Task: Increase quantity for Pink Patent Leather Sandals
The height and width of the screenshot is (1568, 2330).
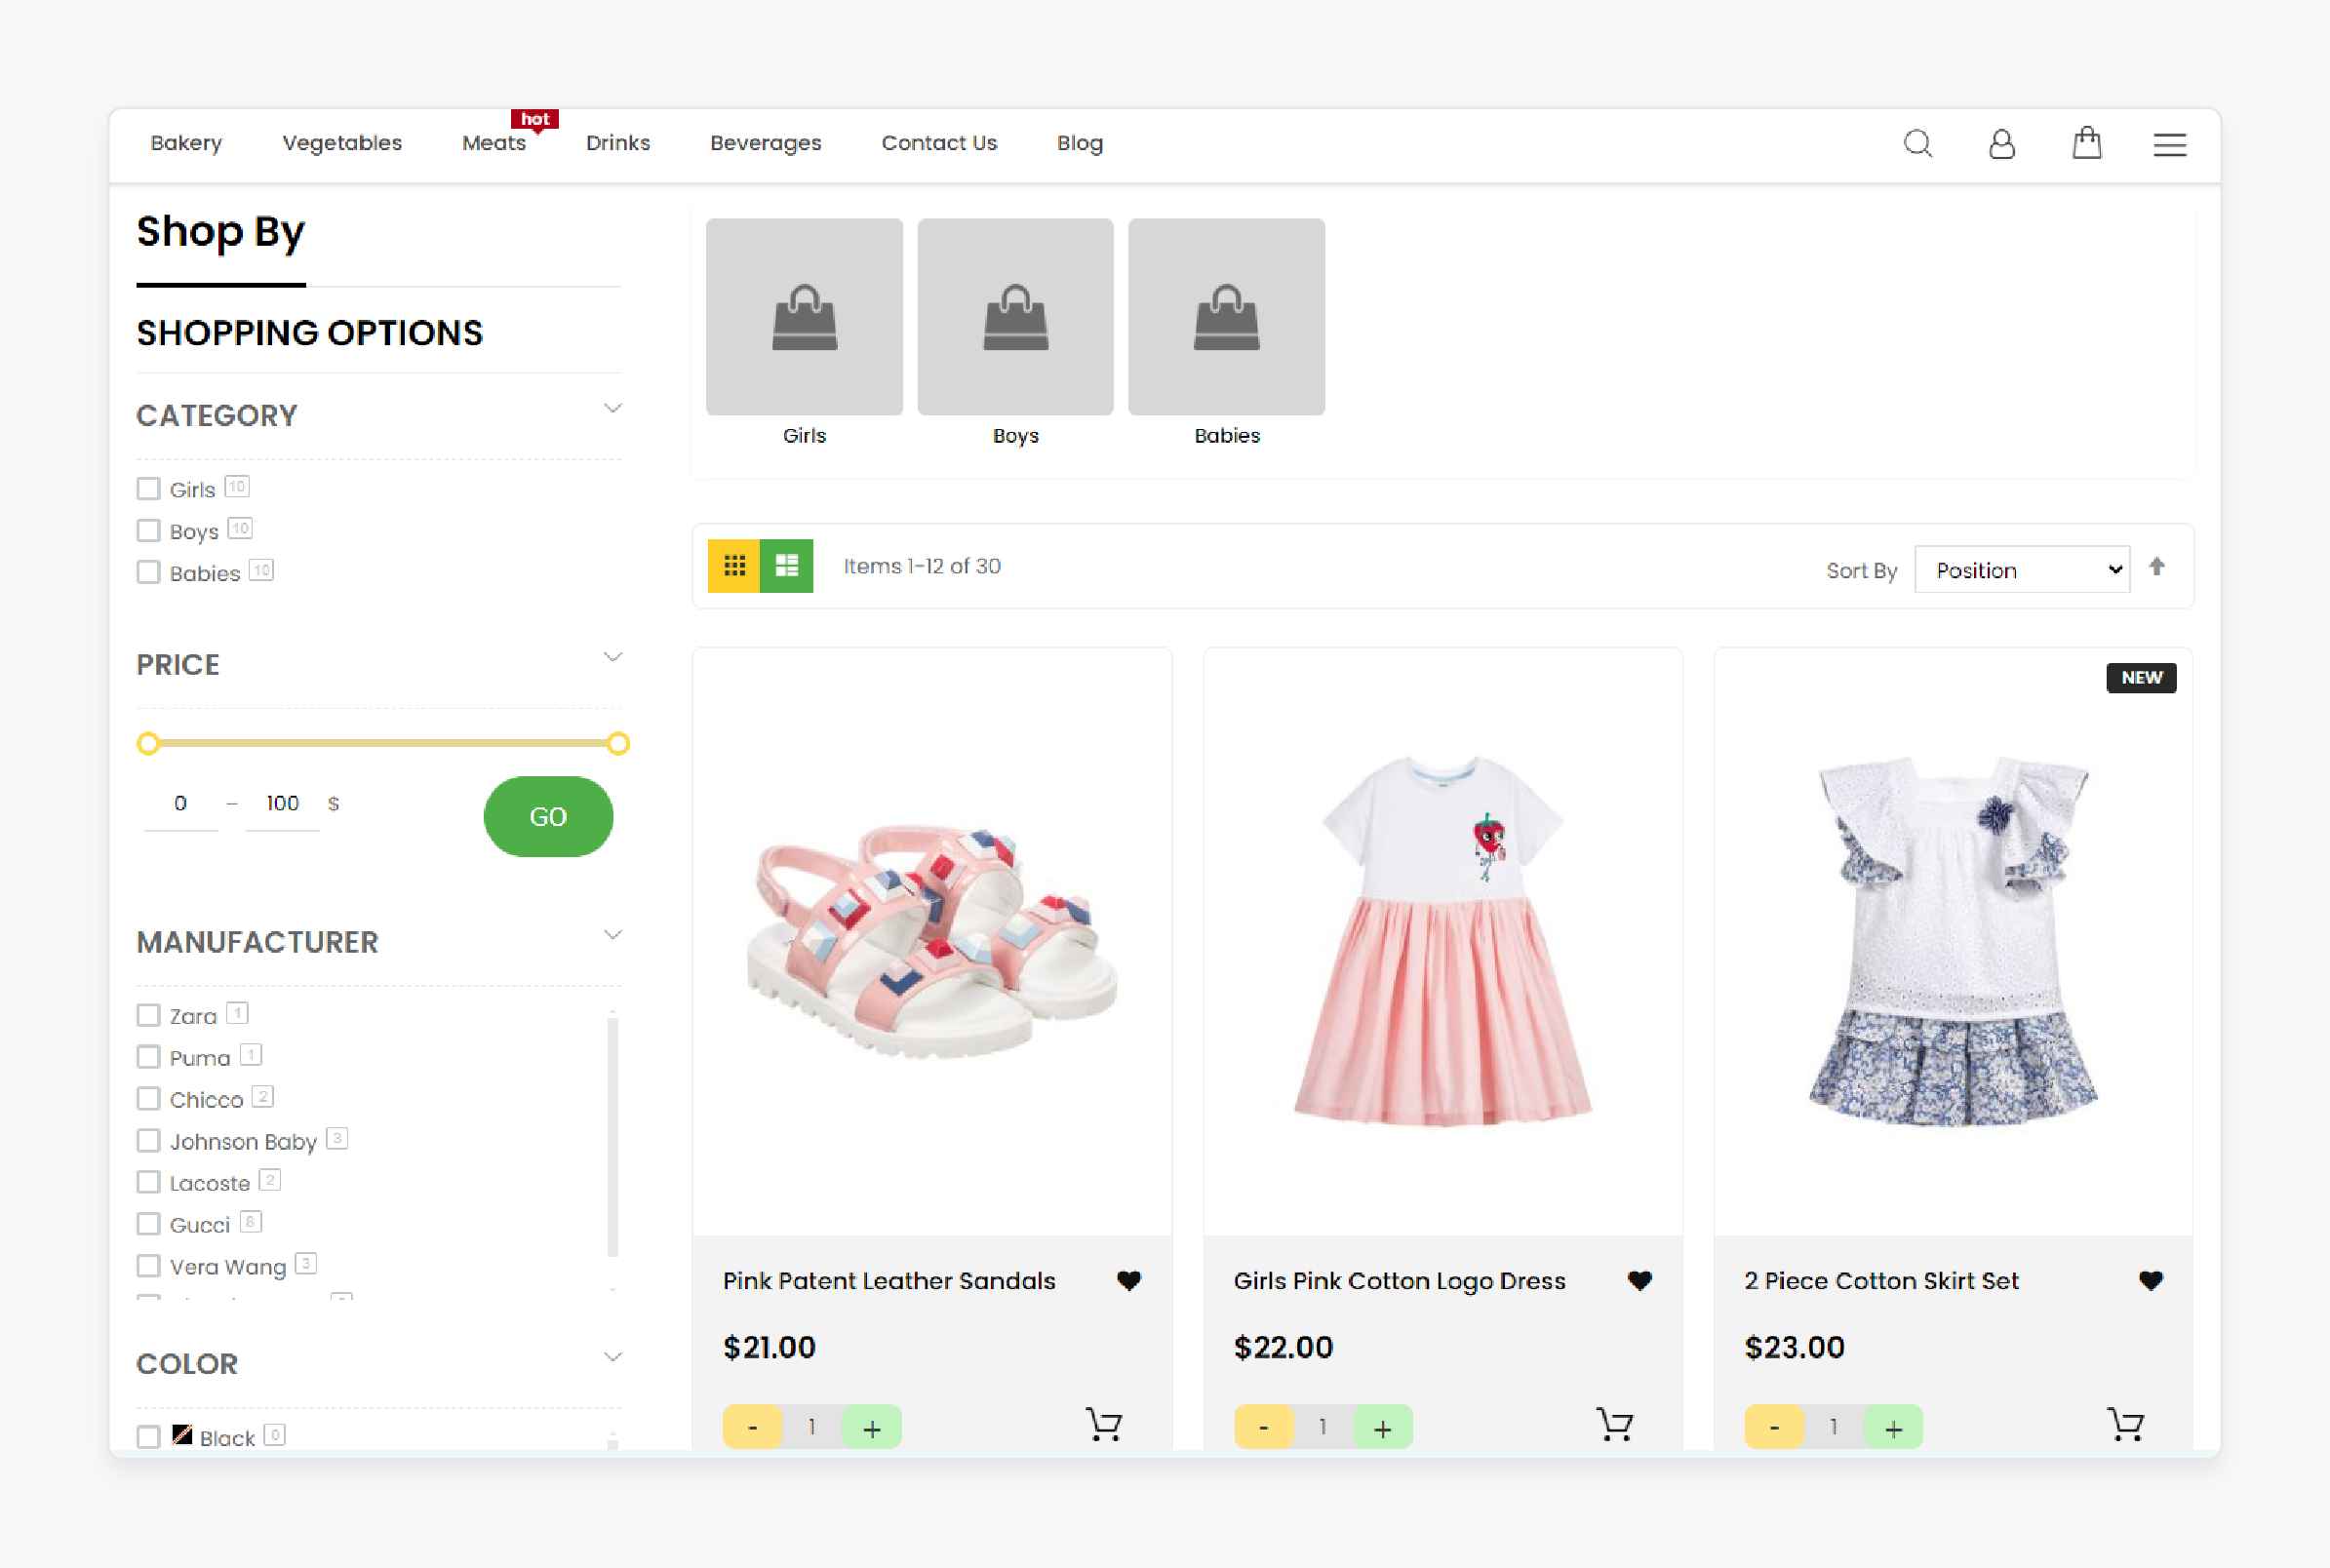Action: [872, 1427]
